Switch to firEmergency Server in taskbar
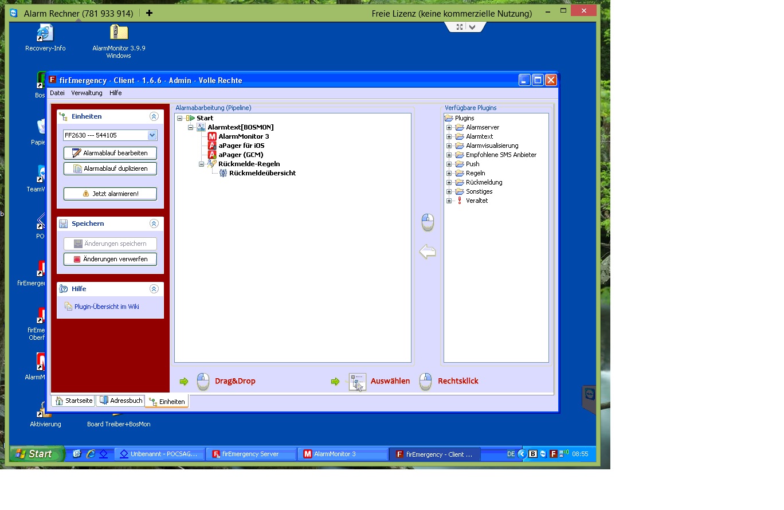 pos(250,454)
